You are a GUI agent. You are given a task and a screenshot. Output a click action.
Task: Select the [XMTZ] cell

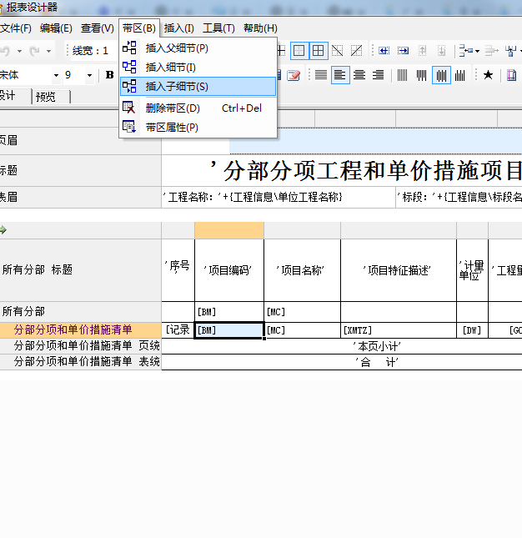(399, 330)
